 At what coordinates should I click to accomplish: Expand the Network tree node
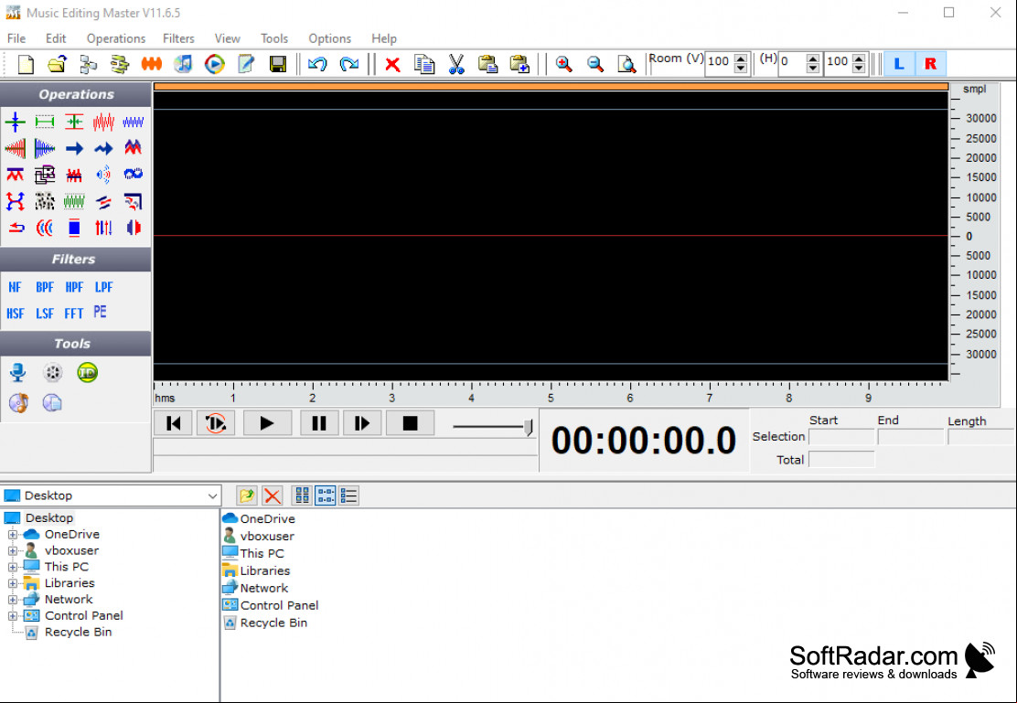coord(12,599)
